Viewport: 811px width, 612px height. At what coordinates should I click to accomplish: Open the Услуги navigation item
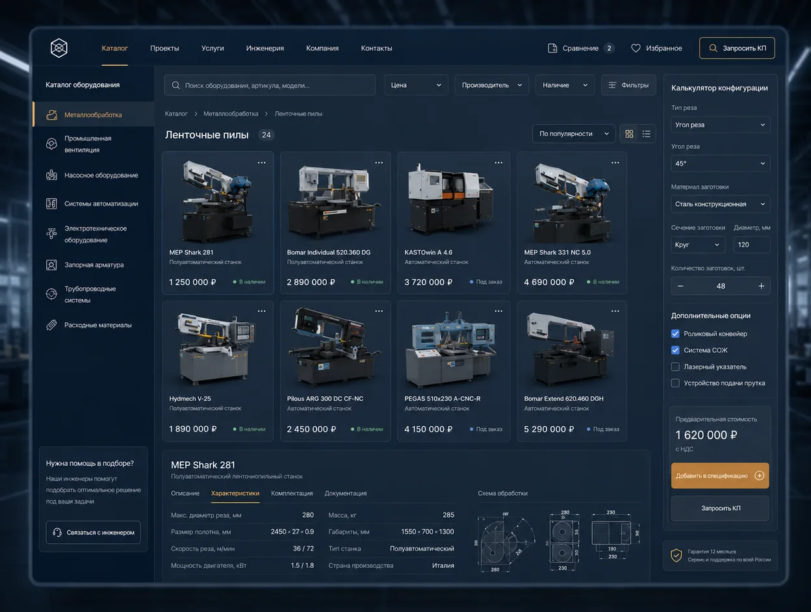[212, 48]
